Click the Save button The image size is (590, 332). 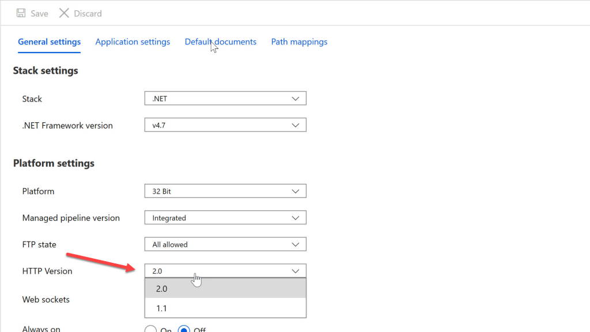[32, 13]
